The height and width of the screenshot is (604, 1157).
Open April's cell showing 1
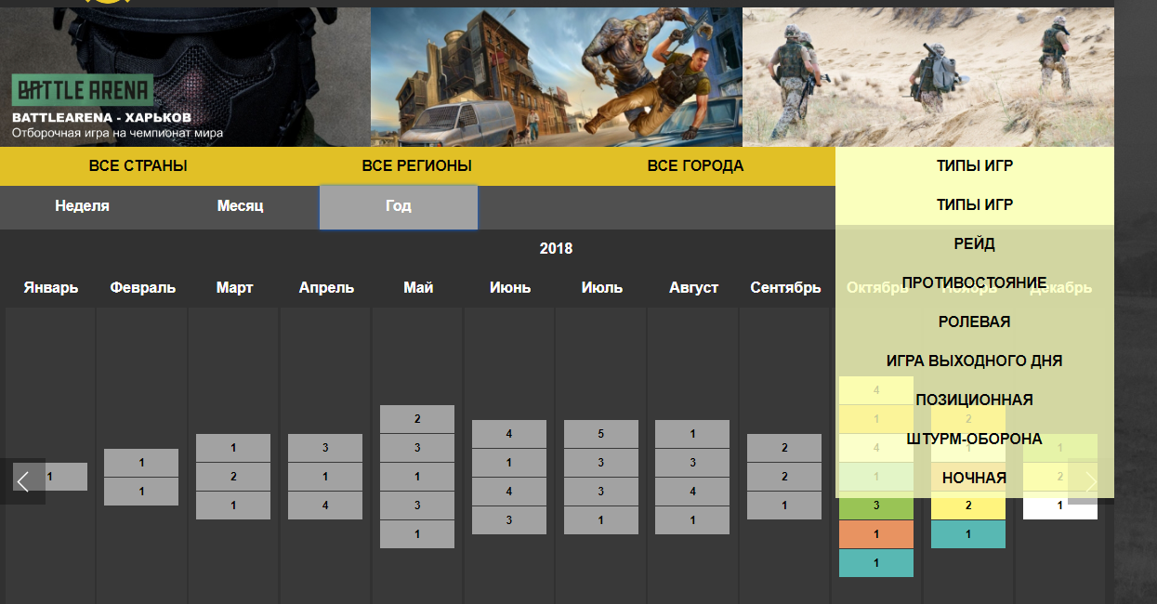(x=325, y=477)
